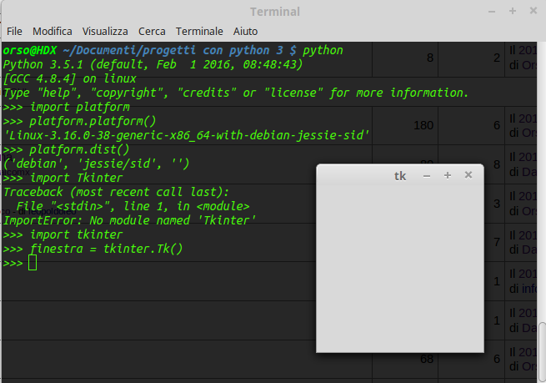The image size is (546, 383).
Task: Minimize the Terminal window
Action: pyautogui.click(x=492, y=12)
